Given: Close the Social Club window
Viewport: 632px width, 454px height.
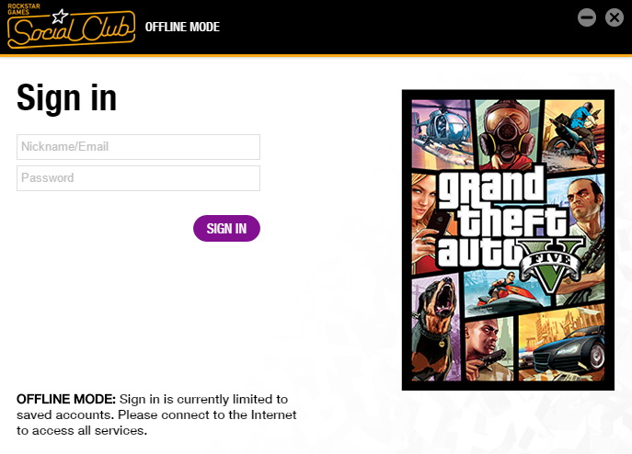Looking at the screenshot, I should pos(615,17).
